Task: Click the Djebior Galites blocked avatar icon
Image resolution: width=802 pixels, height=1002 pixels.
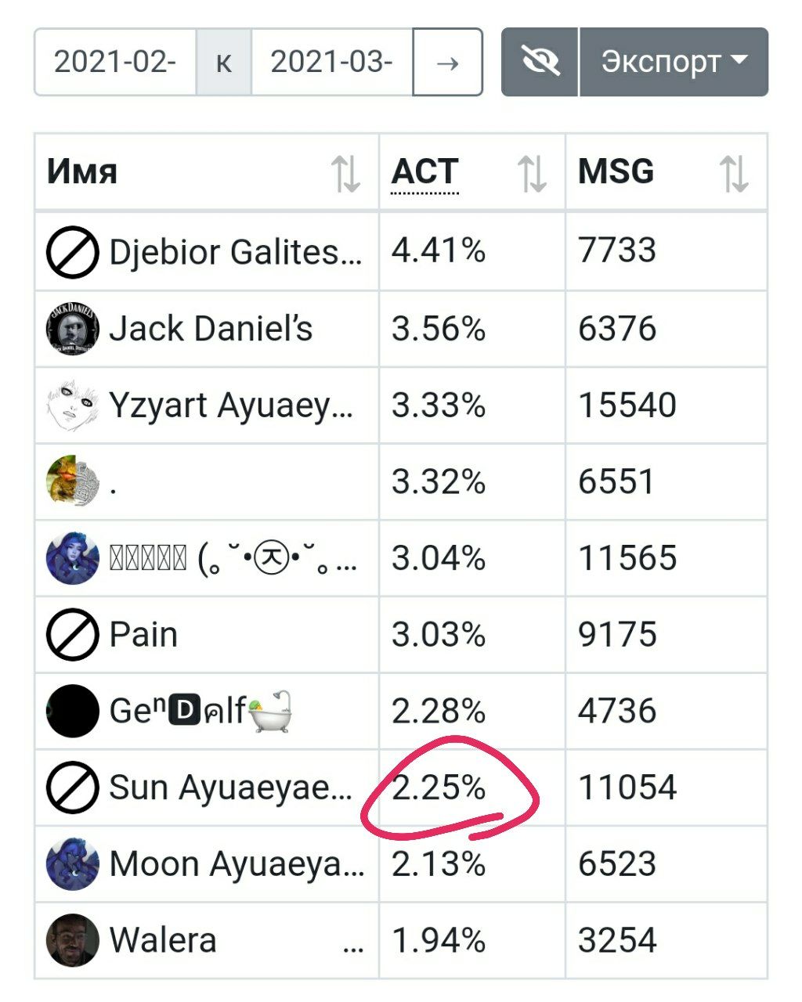Action: click(73, 253)
